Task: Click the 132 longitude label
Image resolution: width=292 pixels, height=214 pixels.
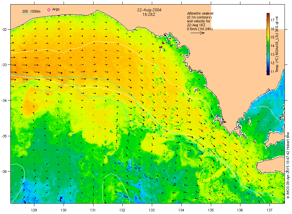Action: click(x=122, y=210)
